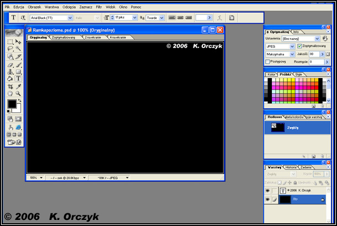The image size is (337, 226).
Task: Select the Type tool in the toolbox
Action: click(x=18, y=79)
